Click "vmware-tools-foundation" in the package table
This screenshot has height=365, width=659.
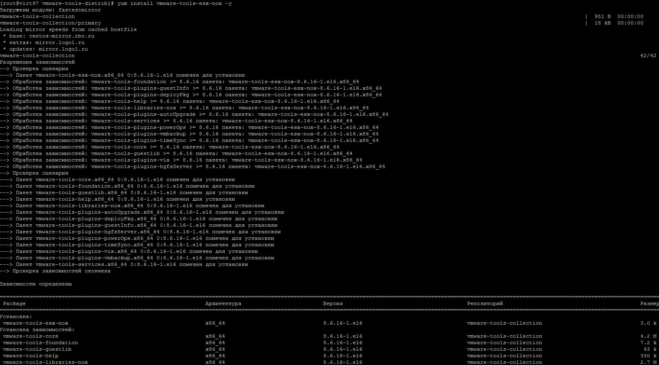click(x=40, y=343)
